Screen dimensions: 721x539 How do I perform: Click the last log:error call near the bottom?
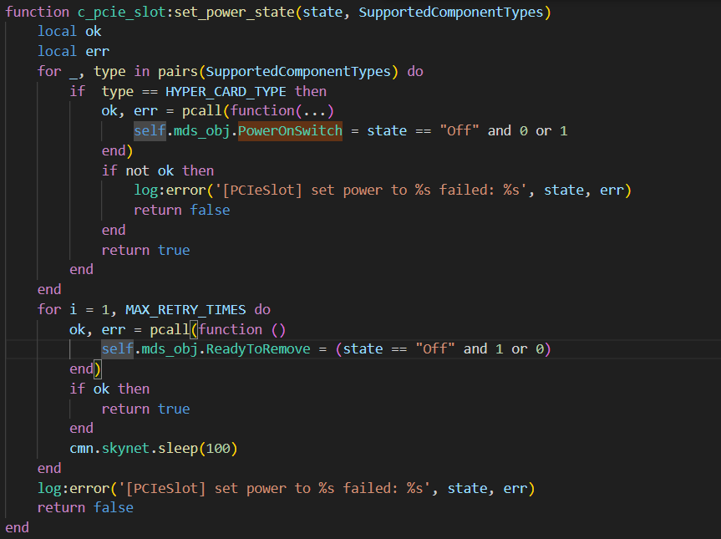click(x=74, y=488)
